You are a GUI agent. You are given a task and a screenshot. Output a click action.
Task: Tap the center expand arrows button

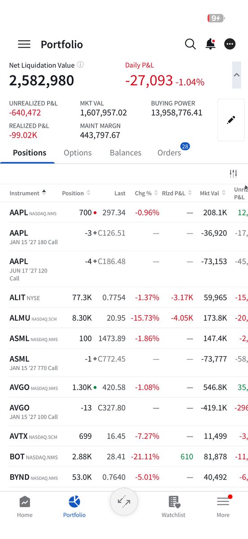124,502
